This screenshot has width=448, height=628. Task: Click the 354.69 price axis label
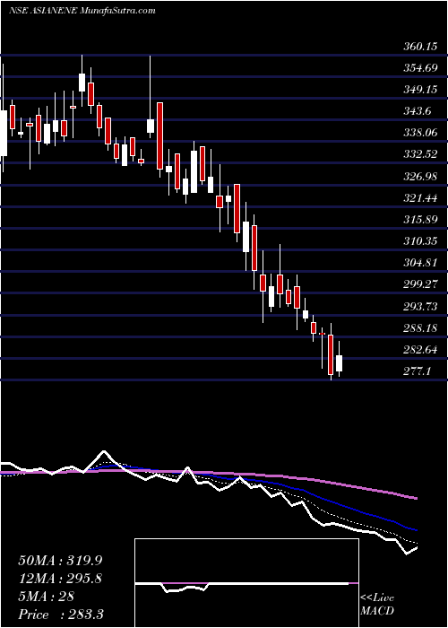pyautogui.click(x=419, y=68)
